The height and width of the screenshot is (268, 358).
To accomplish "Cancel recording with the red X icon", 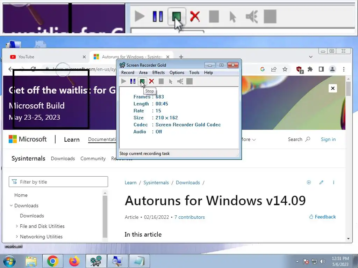I will click(x=151, y=81).
